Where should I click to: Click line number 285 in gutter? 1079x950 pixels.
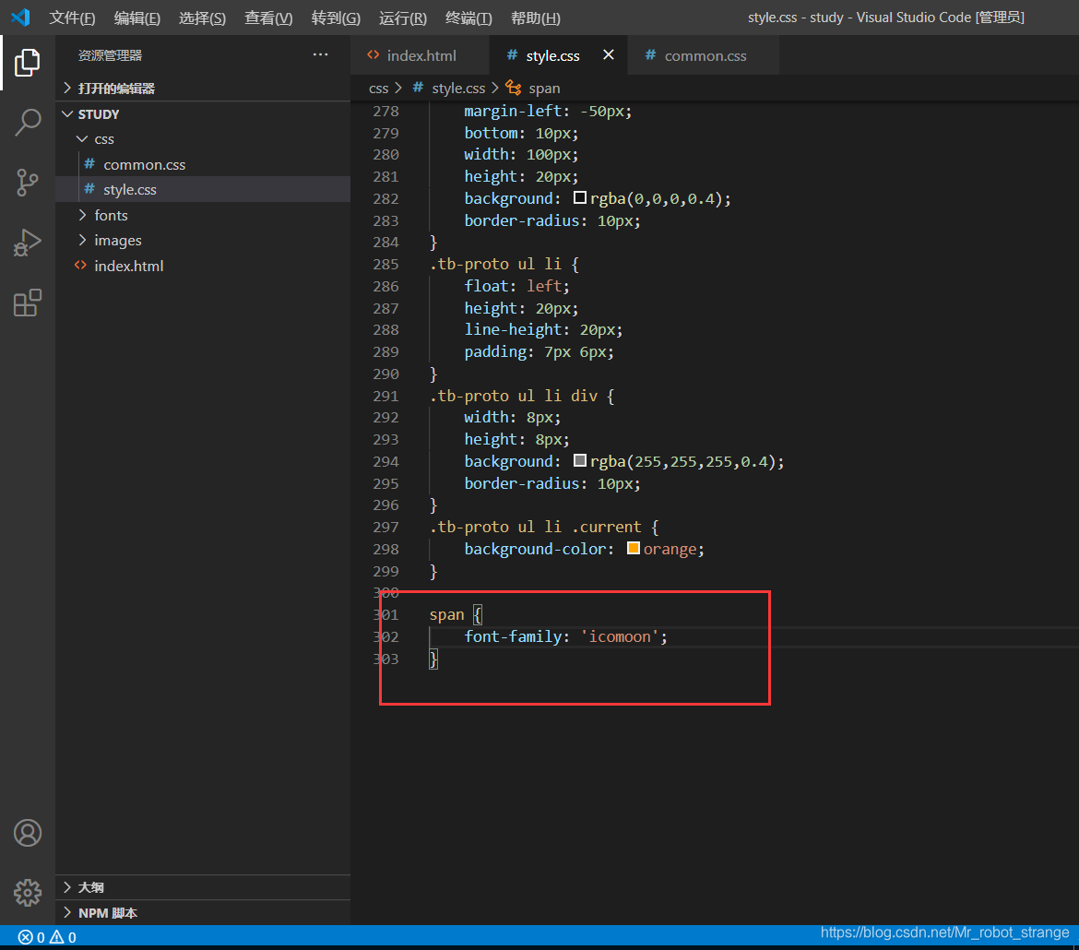click(x=386, y=264)
